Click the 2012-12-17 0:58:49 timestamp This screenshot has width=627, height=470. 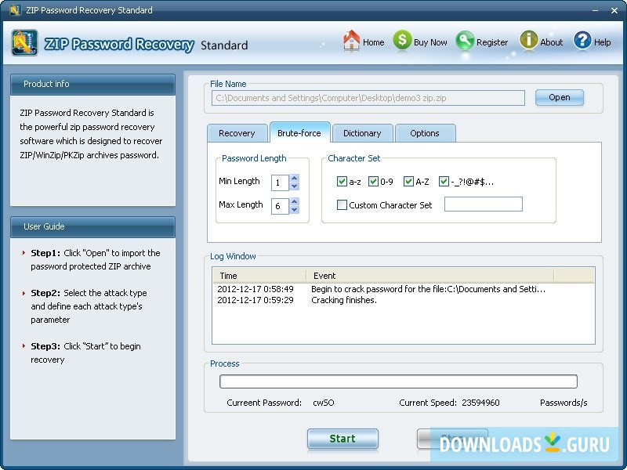point(256,289)
